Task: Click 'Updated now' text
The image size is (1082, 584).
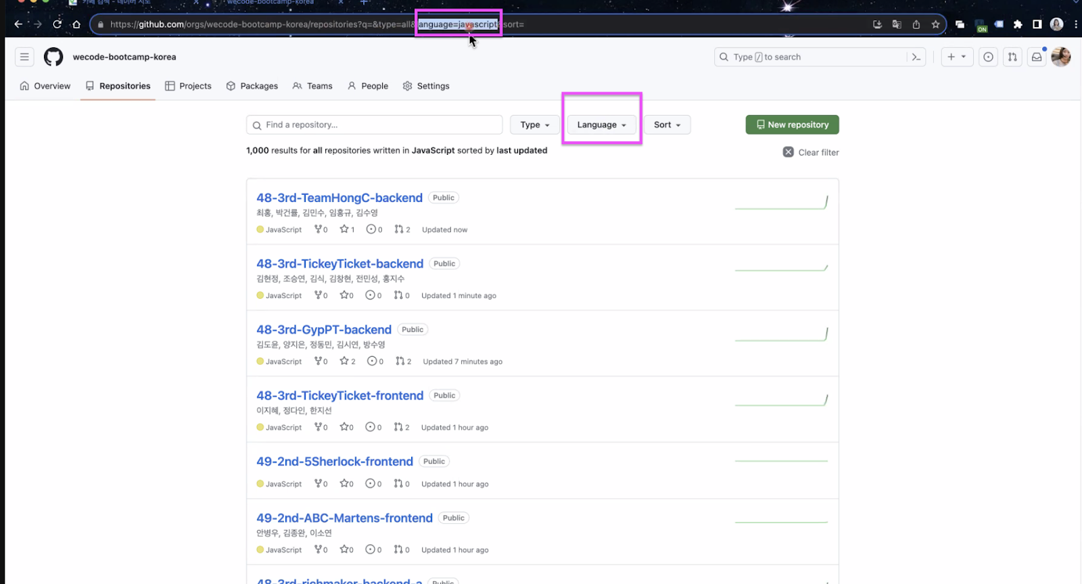Action: tap(445, 230)
